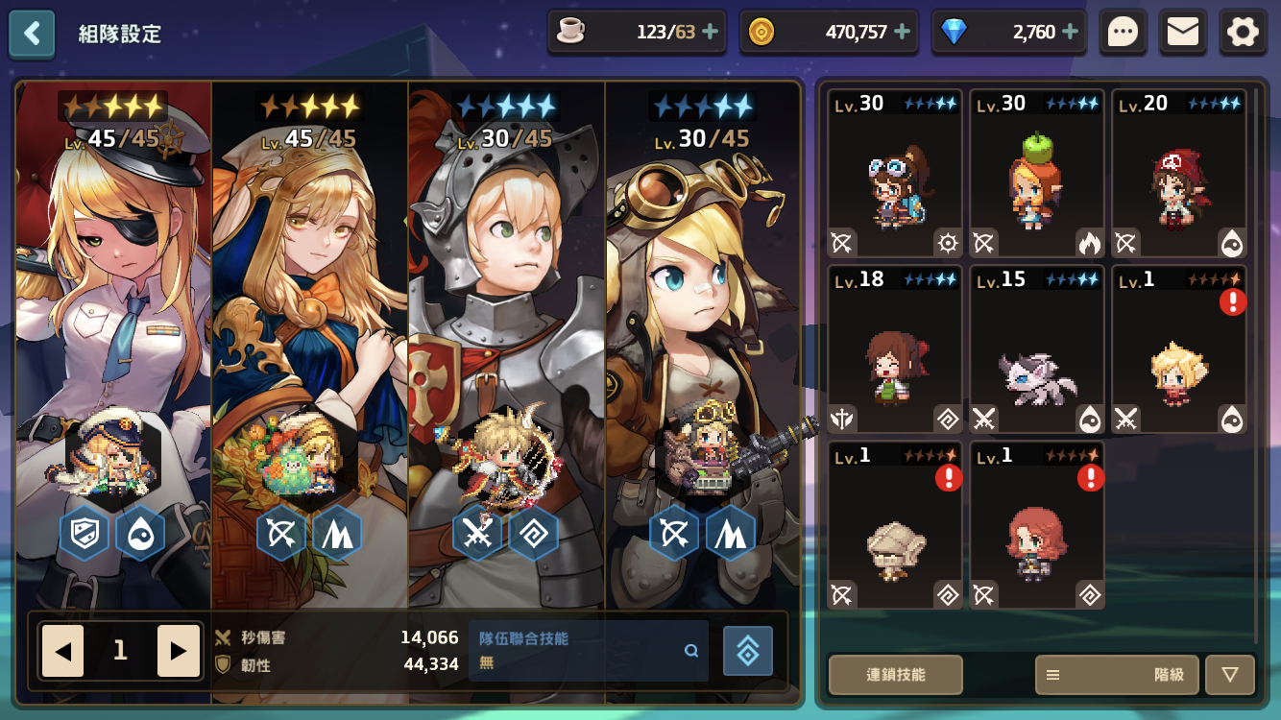Select the armored knight hero slot

[506, 346]
